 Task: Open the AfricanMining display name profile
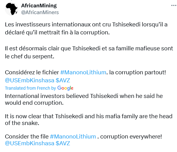click(x=39, y=6)
